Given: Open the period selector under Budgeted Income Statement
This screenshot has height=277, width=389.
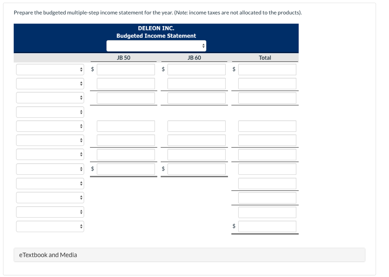Looking at the screenshot, I should (156, 46).
